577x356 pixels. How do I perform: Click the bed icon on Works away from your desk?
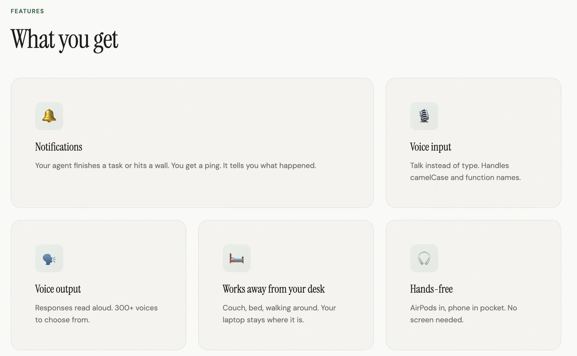pyautogui.click(x=237, y=258)
